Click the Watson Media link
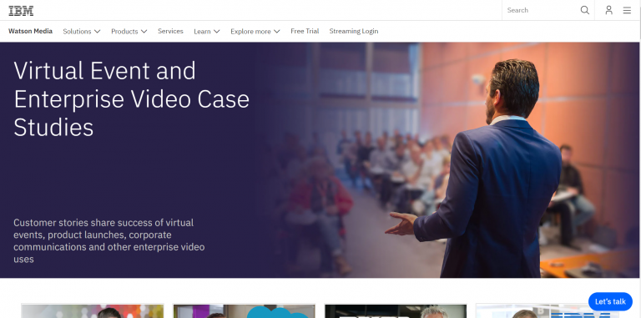 (30, 31)
